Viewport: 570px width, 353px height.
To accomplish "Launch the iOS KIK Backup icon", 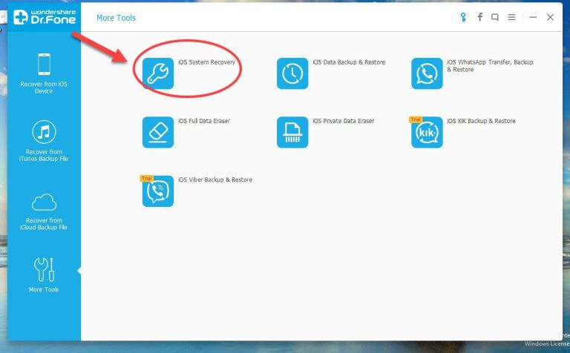I will click(x=427, y=132).
